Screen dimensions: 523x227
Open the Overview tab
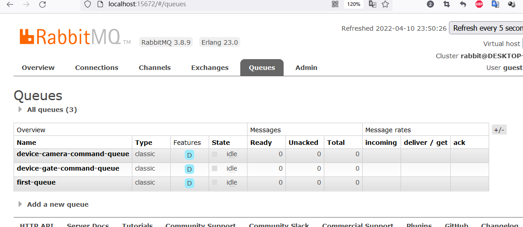pos(38,68)
